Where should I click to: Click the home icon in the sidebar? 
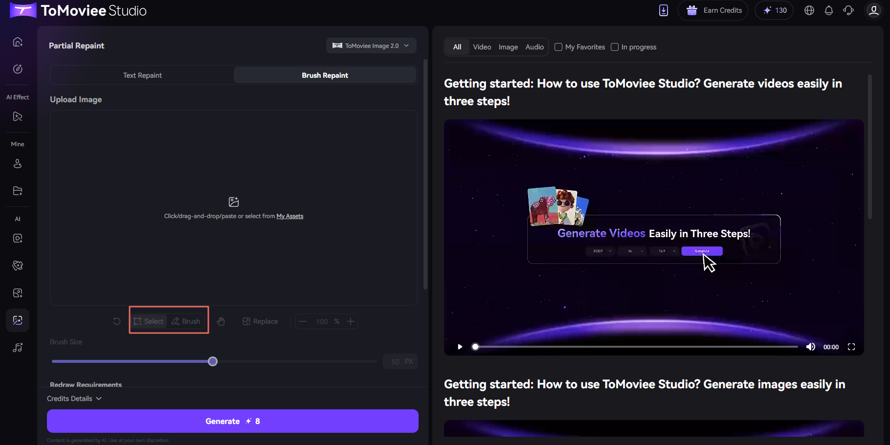coord(18,42)
